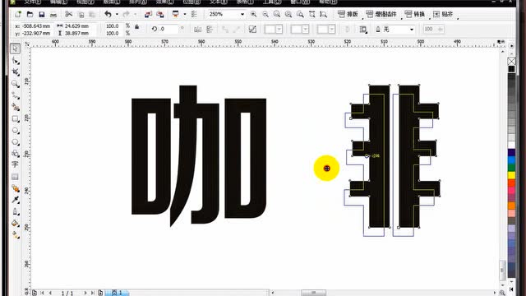Viewport: 526px width, 296px height.
Task: Mirror the object vertically
Action: pyautogui.click(x=210, y=30)
